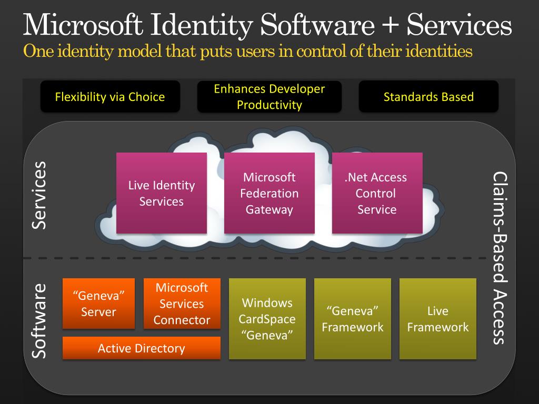
Task: Click the yellow One identity model subtitle
Action: coord(247,52)
